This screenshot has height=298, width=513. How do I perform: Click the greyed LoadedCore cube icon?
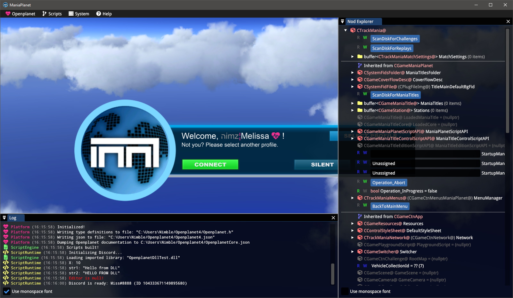[x=360, y=124]
